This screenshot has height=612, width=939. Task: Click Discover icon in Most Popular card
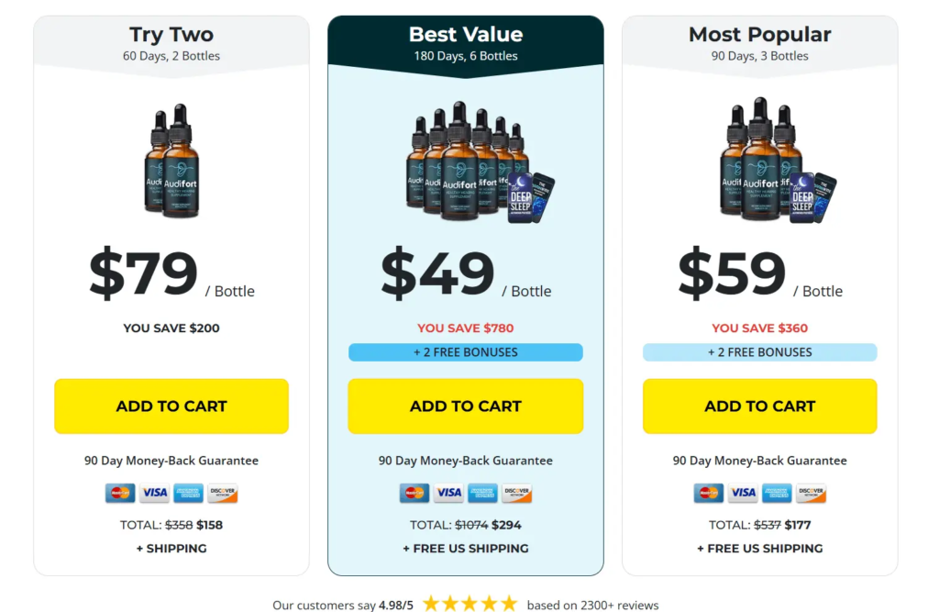click(811, 493)
